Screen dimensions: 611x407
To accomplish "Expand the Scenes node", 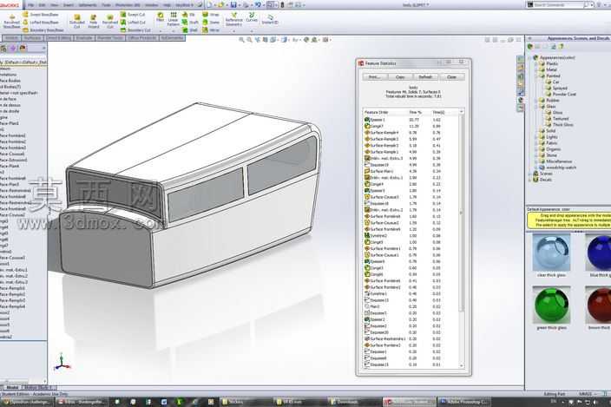I will (x=530, y=174).
